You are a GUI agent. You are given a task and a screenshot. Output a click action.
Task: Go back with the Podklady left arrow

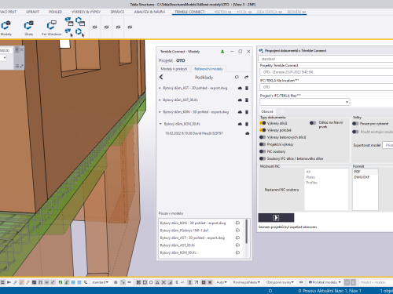click(161, 77)
